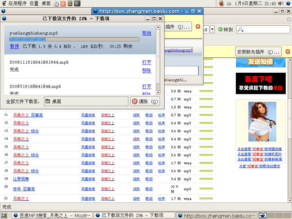Image resolution: width=292 pixels, height=219 pixels.
Task: Click the 1.7 M size cell in row 21
Action: 176,199
